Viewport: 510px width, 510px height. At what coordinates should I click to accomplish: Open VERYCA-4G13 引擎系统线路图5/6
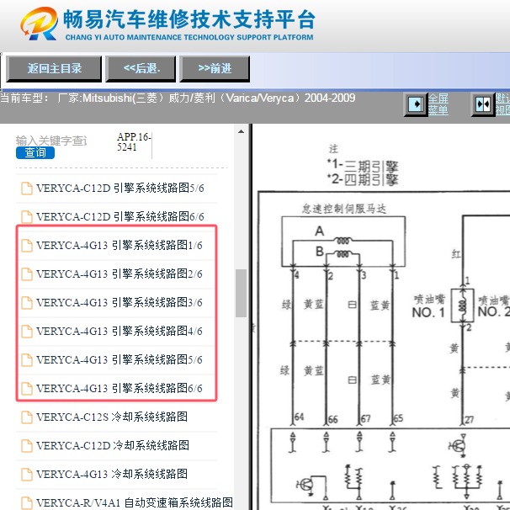click(119, 359)
